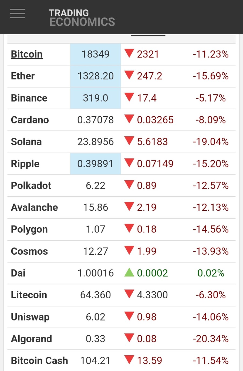The width and height of the screenshot is (243, 371).
Task: Select the Ripple row label
Action: (x=25, y=164)
